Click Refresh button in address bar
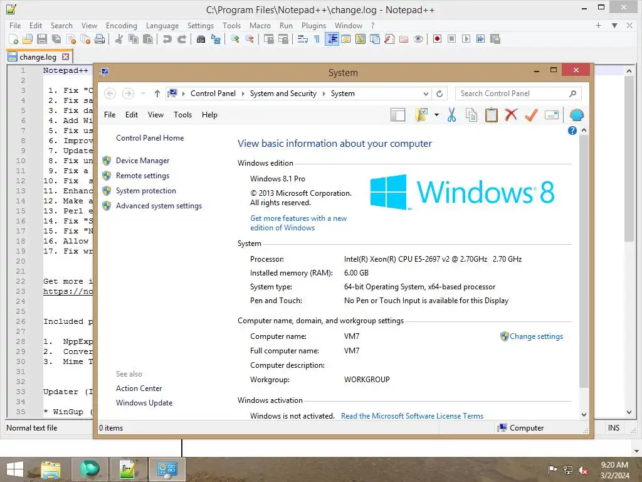This screenshot has height=482, width=642. point(439,94)
